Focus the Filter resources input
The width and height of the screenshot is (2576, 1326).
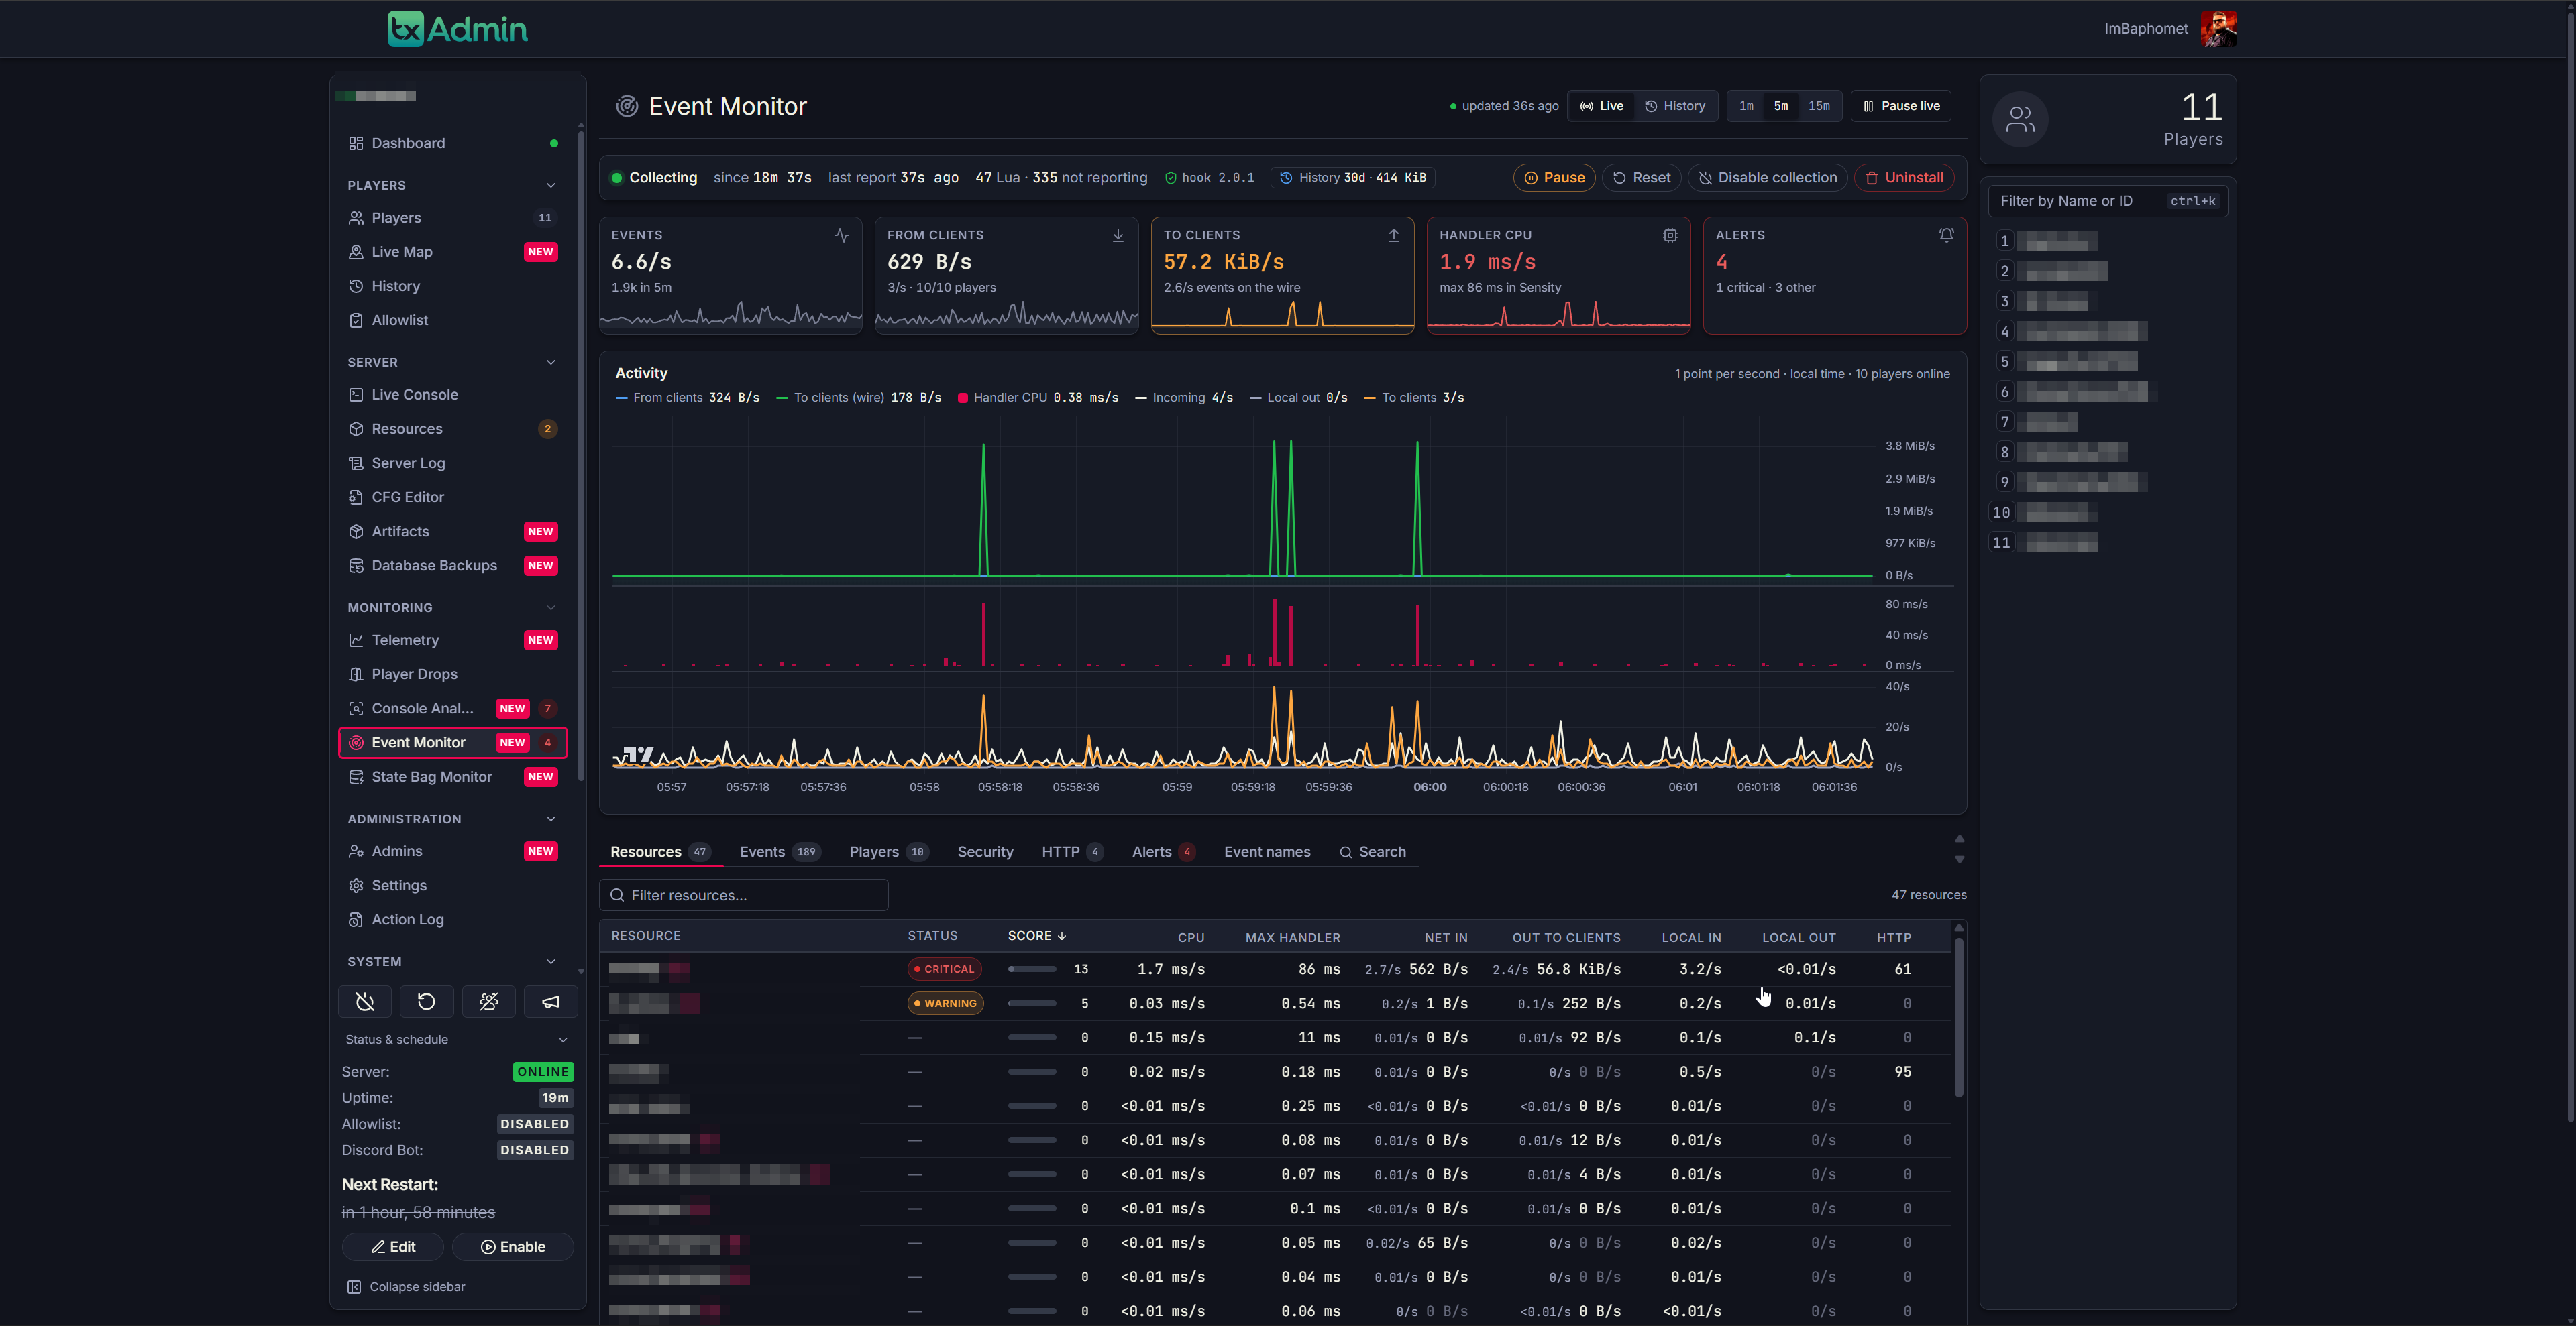click(x=743, y=896)
